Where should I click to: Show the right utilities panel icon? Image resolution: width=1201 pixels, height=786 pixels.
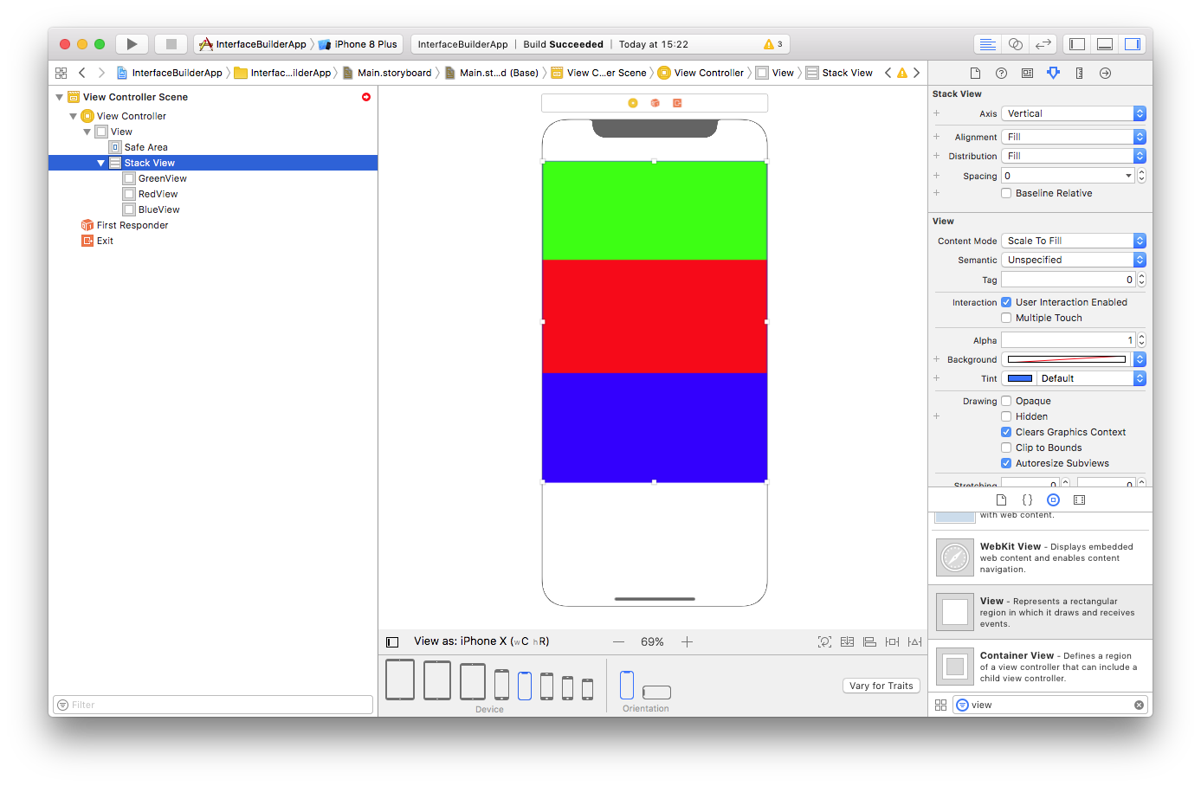(1133, 43)
